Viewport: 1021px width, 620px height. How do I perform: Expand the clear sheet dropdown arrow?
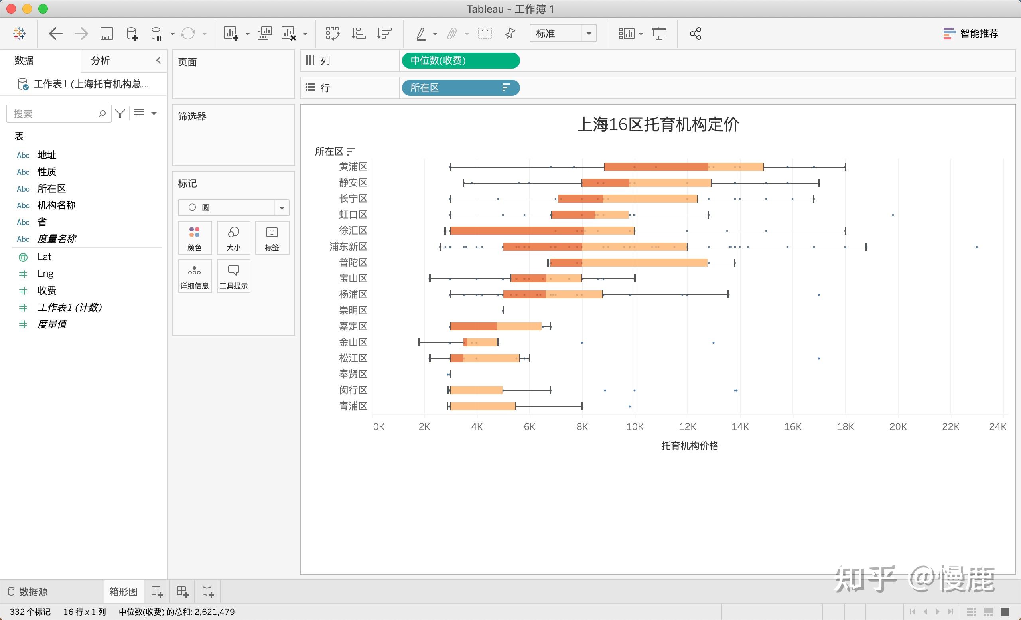(x=305, y=34)
